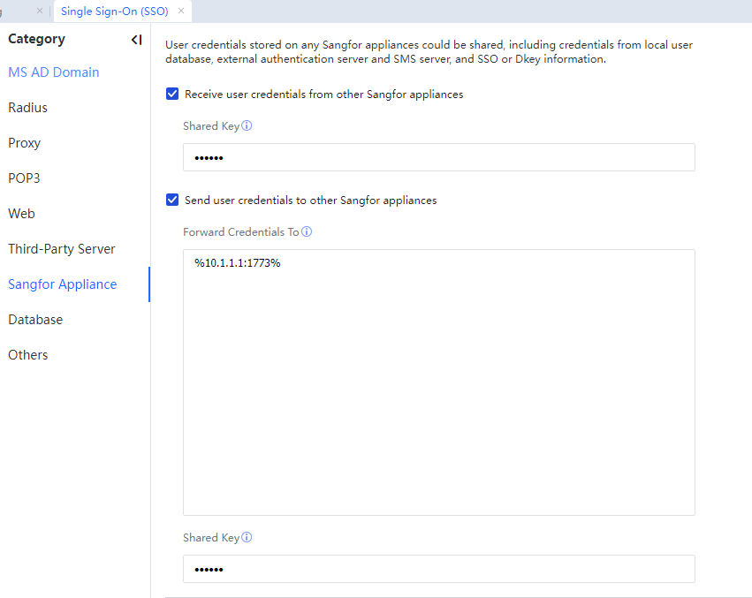Open the Database category
752x598 pixels.
[35, 320]
